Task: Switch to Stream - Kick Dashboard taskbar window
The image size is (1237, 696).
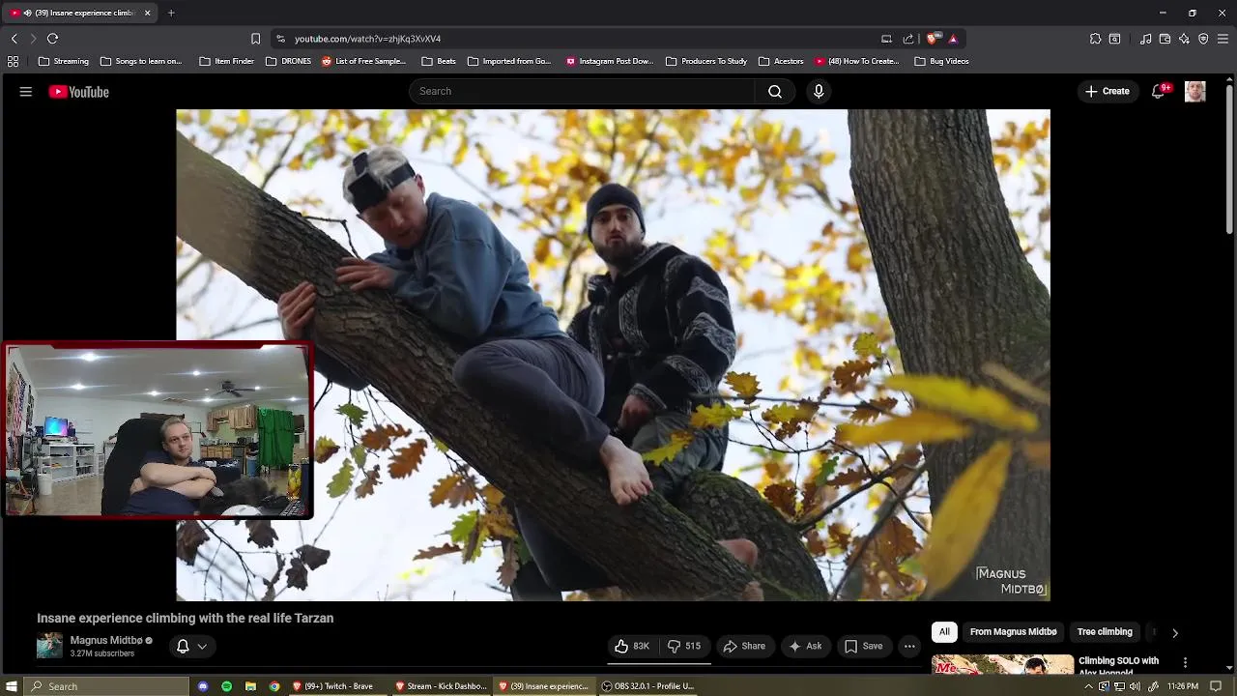Action: 441,686
